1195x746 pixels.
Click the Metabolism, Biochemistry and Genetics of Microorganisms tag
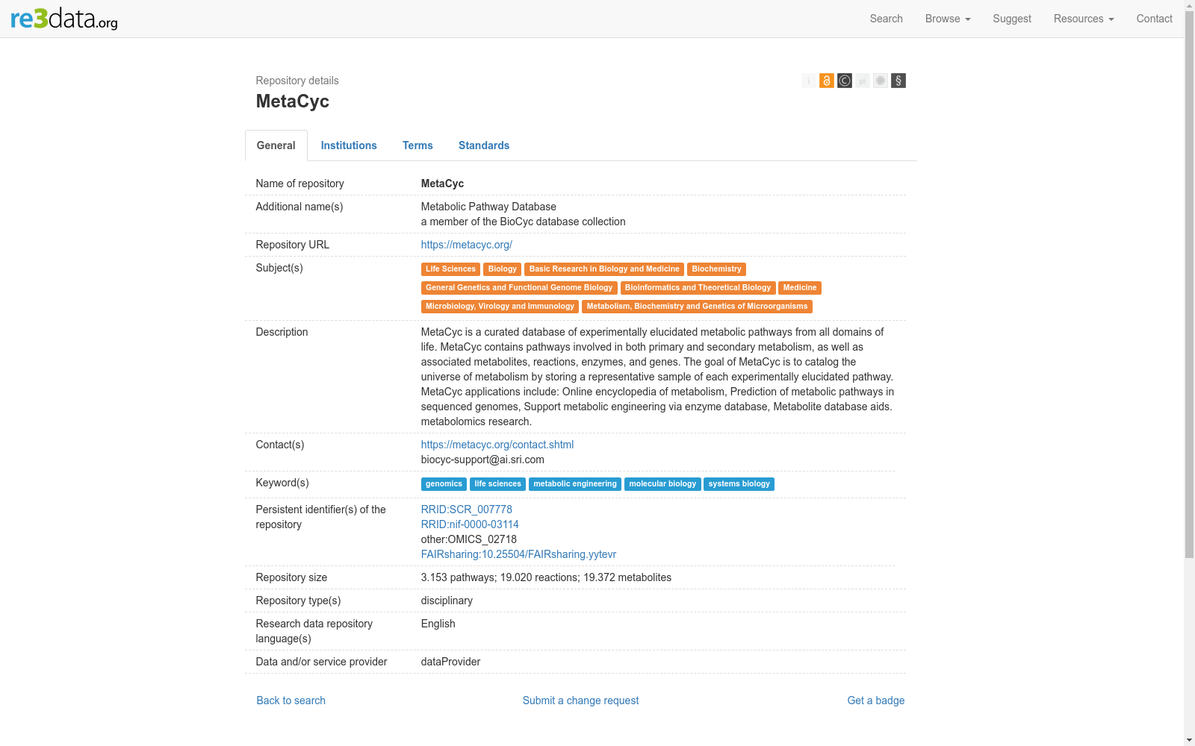click(697, 307)
